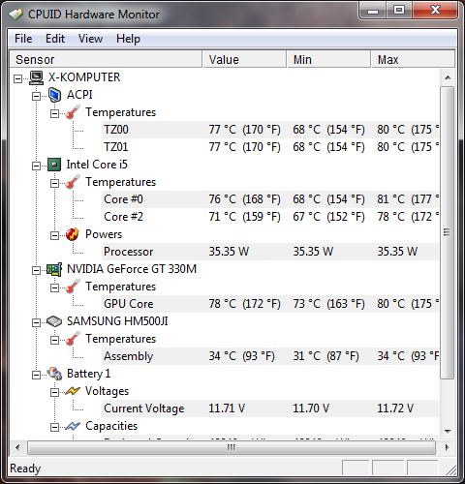Select the TZ00 sensor row

point(270,130)
